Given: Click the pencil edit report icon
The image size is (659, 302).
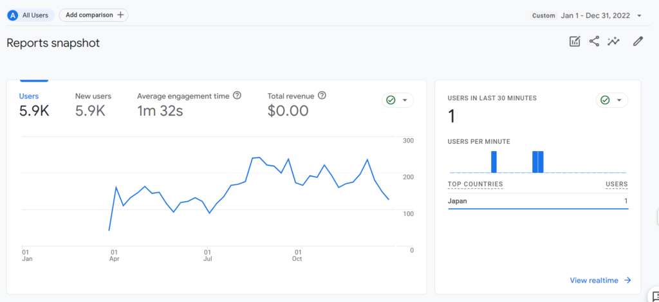Looking at the screenshot, I should (x=638, y=41).
